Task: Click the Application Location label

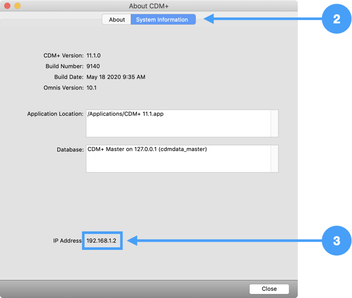Action: 55,114
